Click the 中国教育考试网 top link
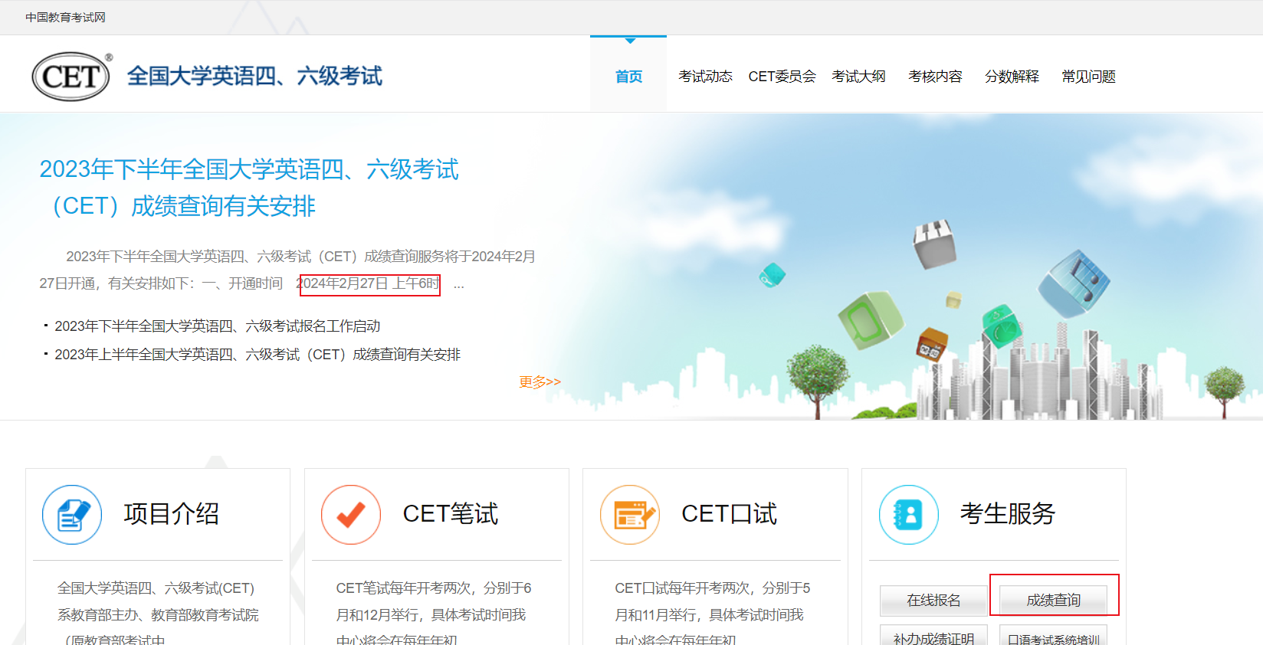The image size is (1263, 645). pos(65,17)
